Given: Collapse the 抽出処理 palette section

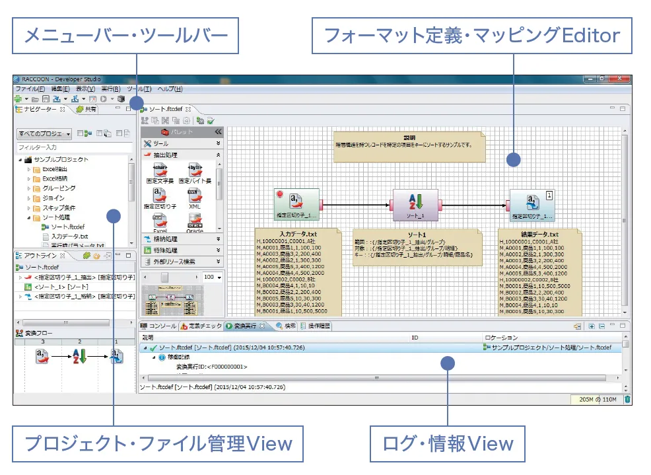Looking at the screenshot, I should coord(182,155).
